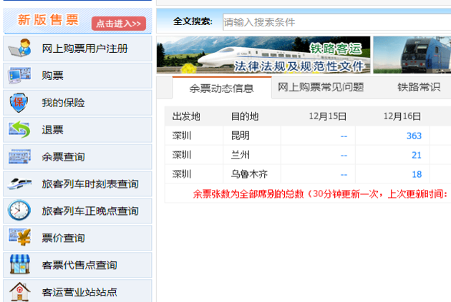
Task: Click the shop storefront agent icon
Action: click(19, 264)
